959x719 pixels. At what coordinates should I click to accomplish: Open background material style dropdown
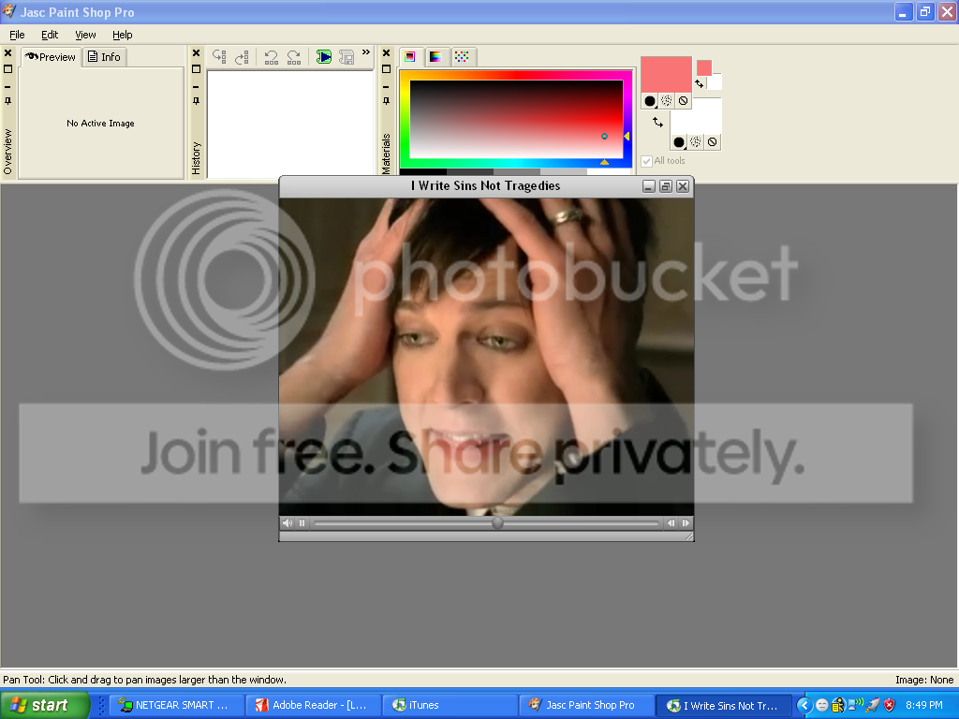click(679, 142)
